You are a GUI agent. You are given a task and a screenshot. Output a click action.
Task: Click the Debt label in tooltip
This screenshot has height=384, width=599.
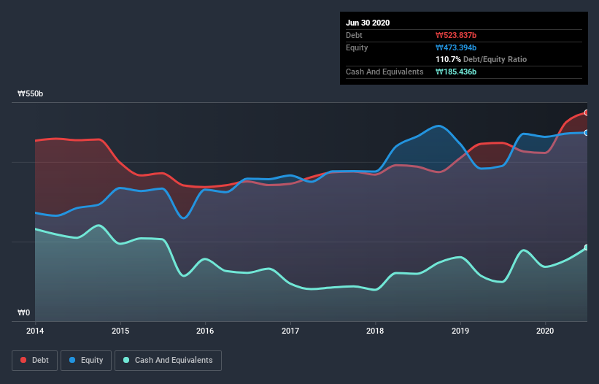click(354, 36)
